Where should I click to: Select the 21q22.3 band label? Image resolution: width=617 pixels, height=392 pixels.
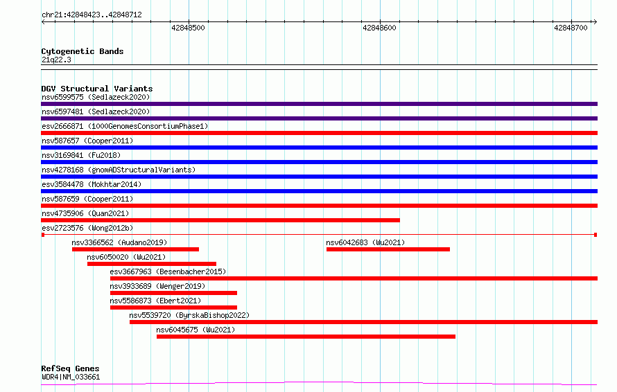click(56, 60)
